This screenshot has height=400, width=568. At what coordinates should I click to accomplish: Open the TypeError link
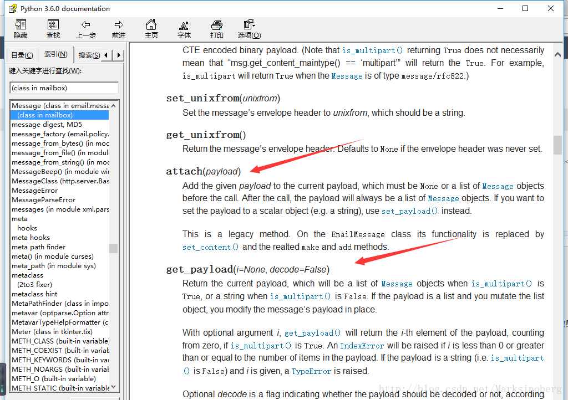[x=311, y=371]
